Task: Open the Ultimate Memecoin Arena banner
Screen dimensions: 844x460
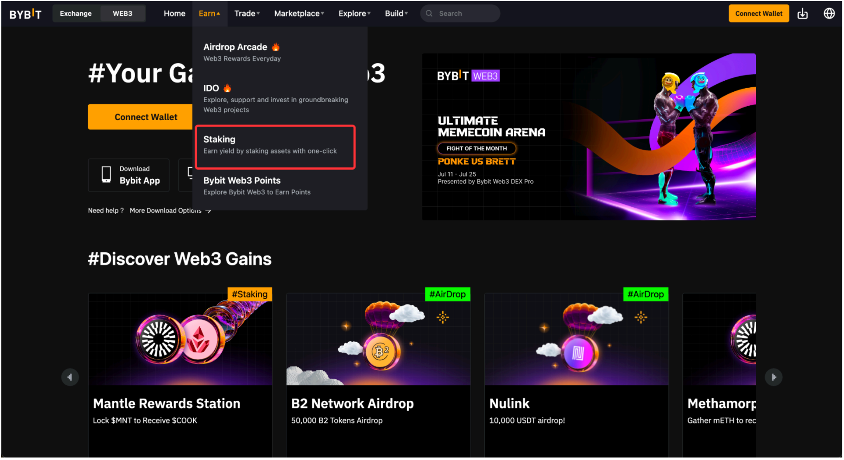Action: click(588, 137)
